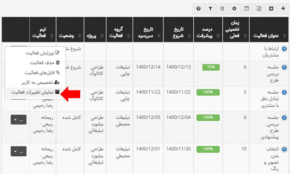The width and height of the screenshot is (290, 174).
Task: Click the boxed plus toolbar icon
Action: [x=271, y=9]
